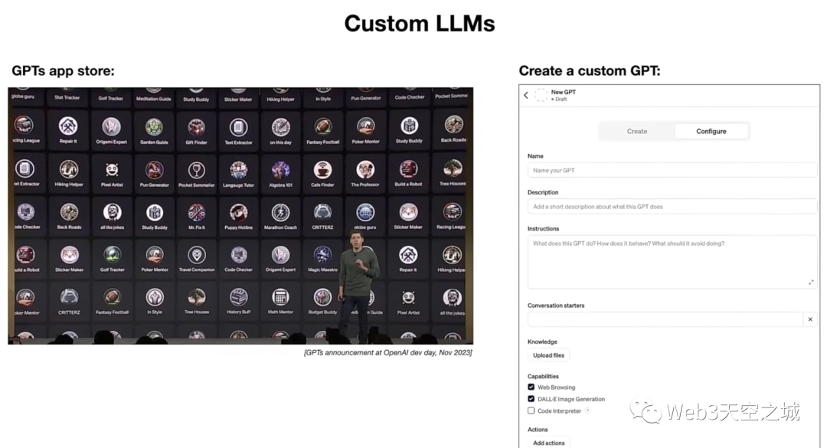Click the 'Draft' status text
The width and height of the screenshot is (827, 448).
coord(561,100)
